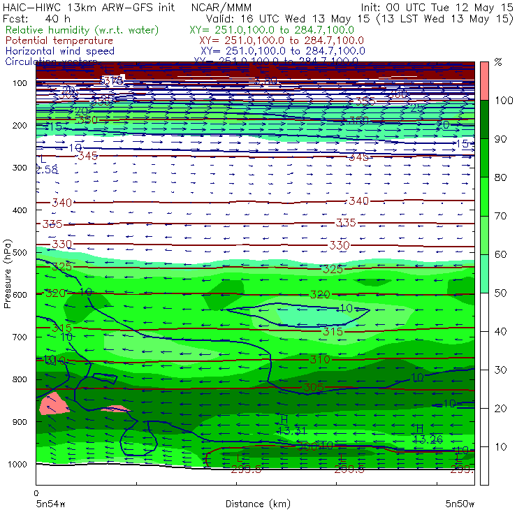Image resolution: width=517 pixels, height=517 pixels.
Task: Click the 'H 13.26' wind maximum label
Action: coord(428,434)
